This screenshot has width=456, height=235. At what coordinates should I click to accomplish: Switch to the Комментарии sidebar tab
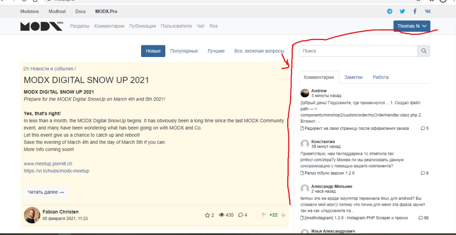click(319, 77)
